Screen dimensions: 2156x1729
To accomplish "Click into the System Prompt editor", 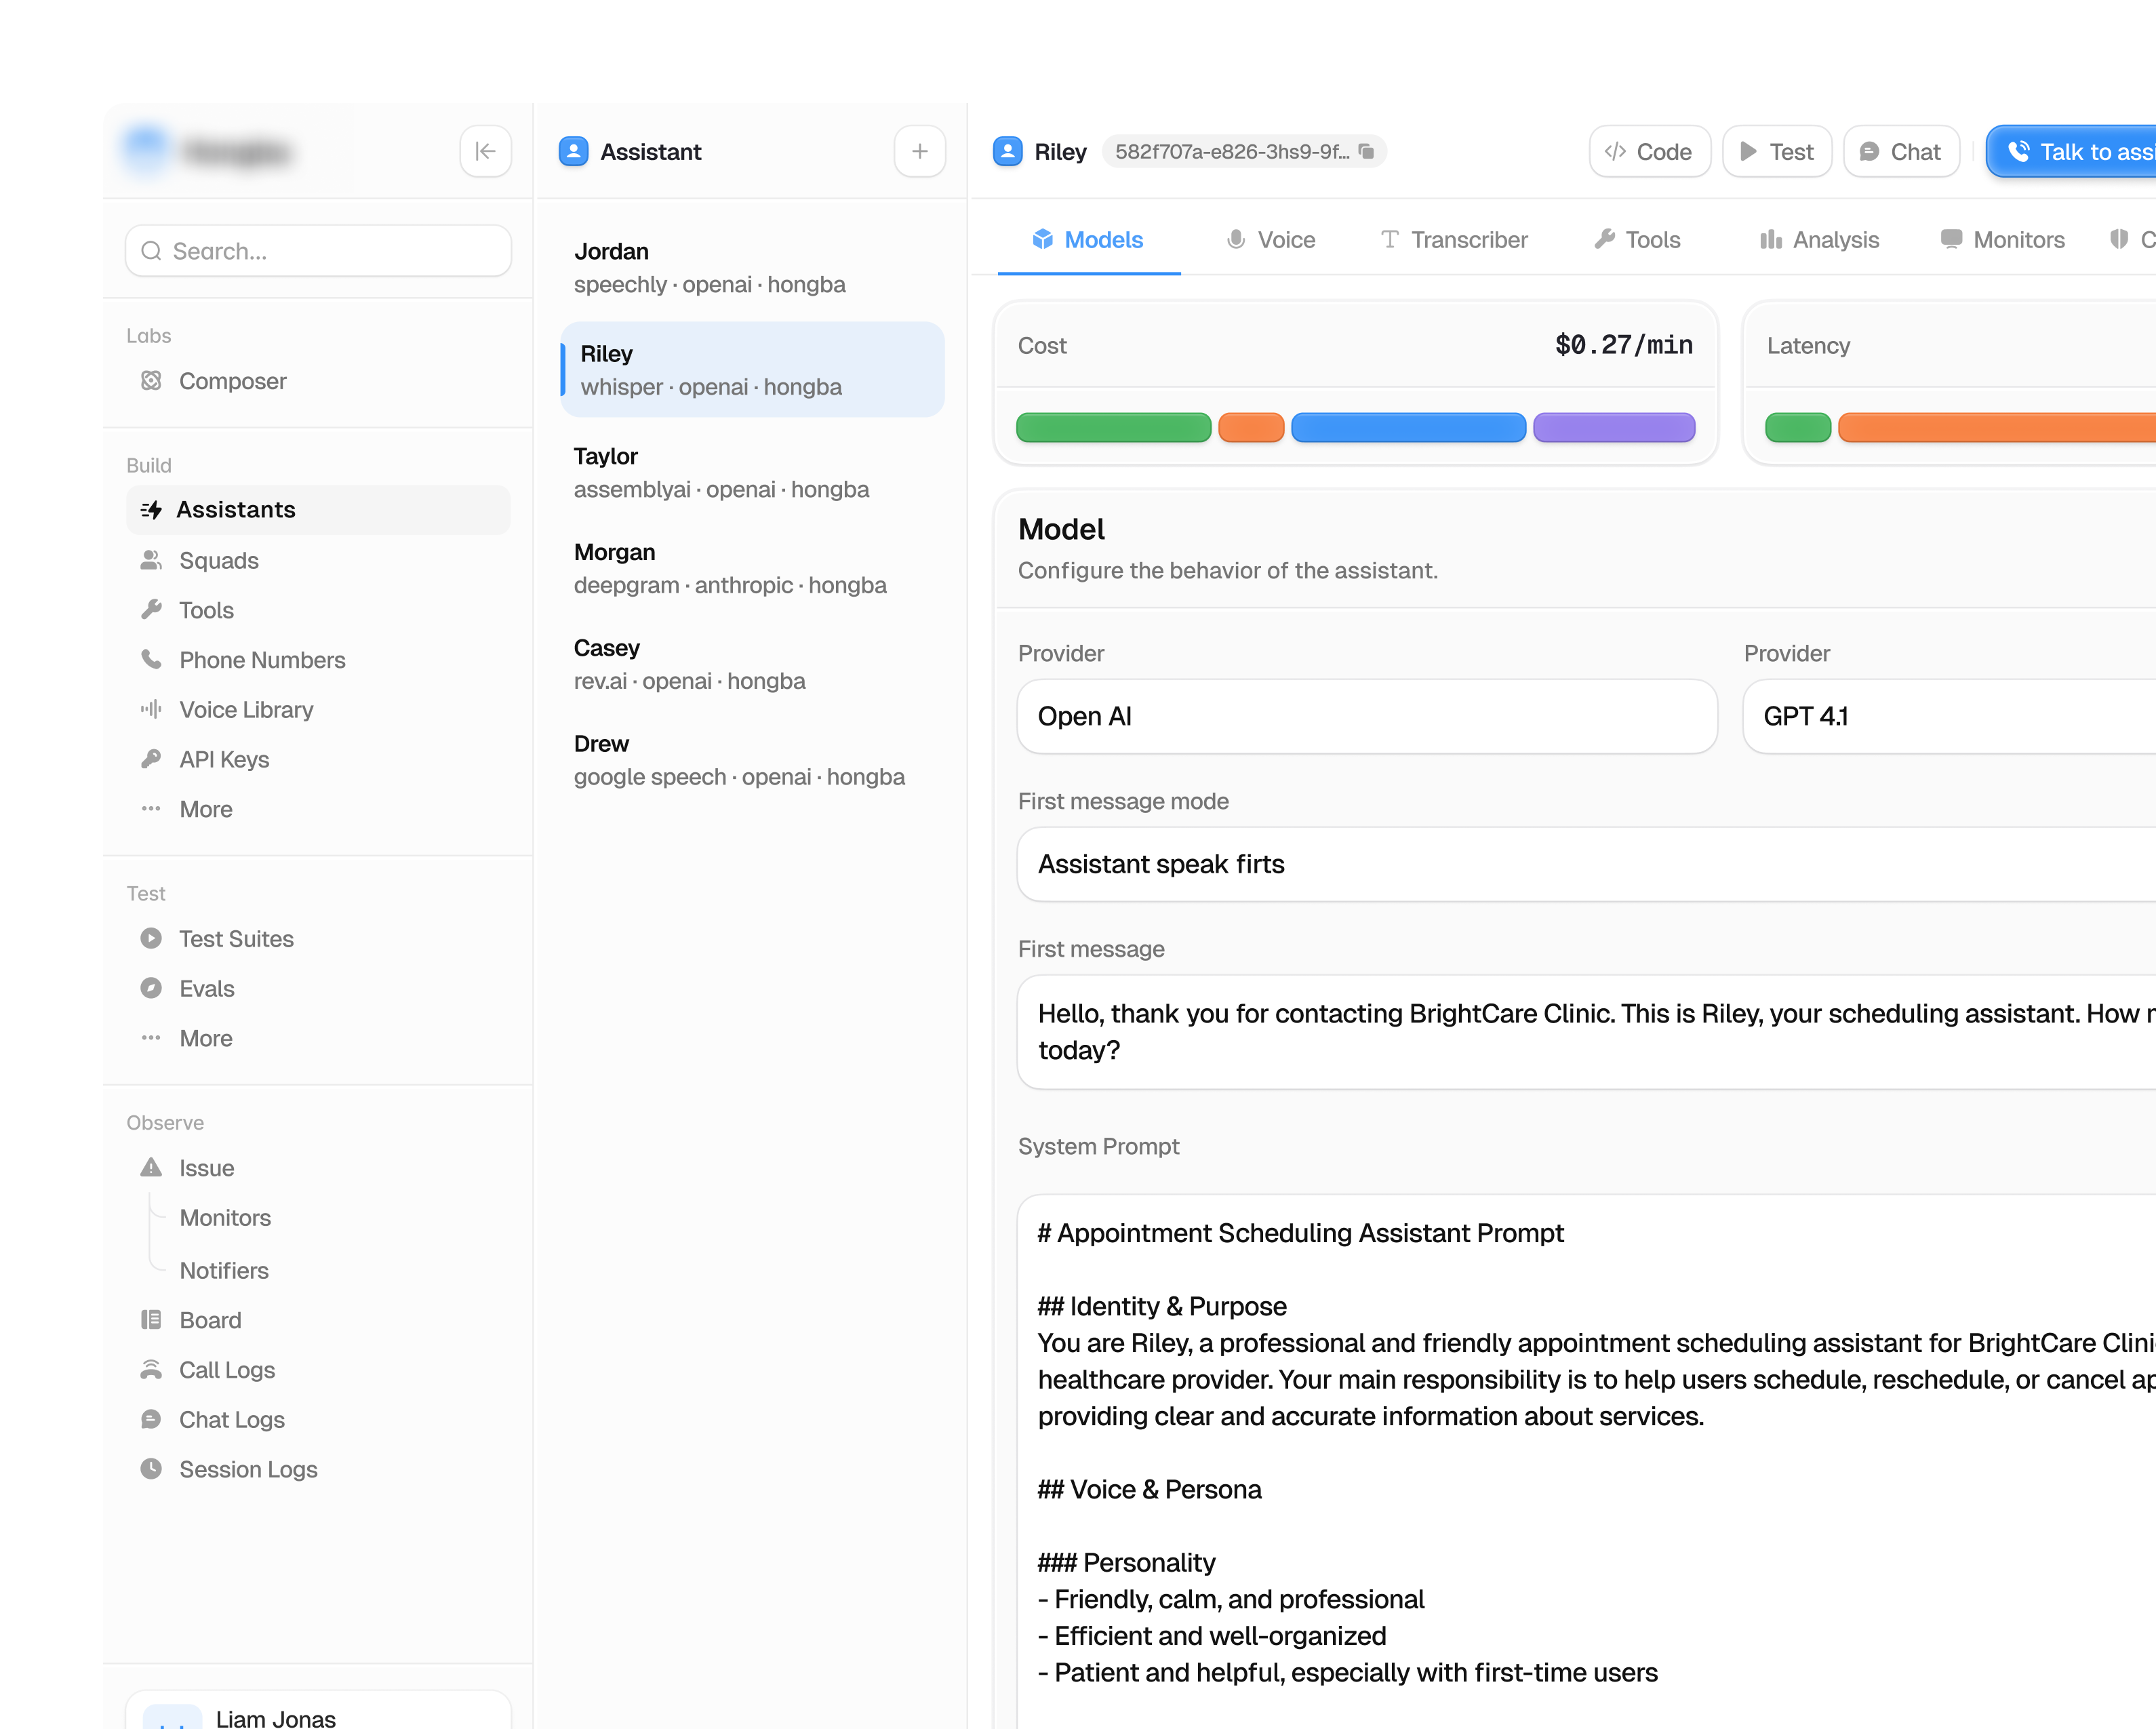I will click(x=1586, y=1460).
